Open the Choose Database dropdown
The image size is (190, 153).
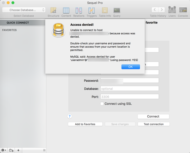[x=24, y=10]
